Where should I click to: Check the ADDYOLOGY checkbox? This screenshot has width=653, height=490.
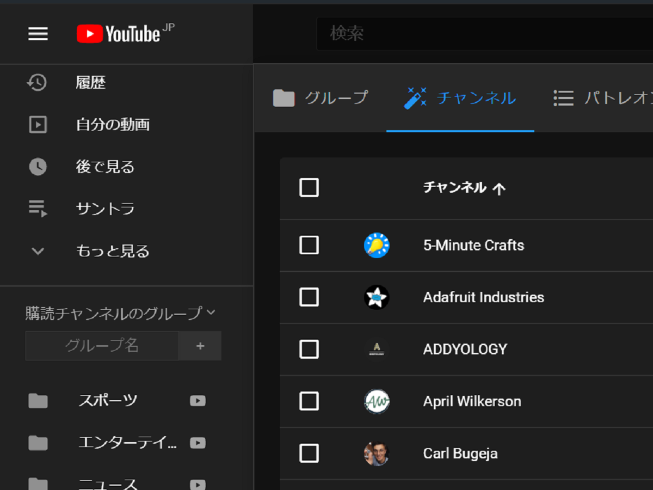point(309,349)
